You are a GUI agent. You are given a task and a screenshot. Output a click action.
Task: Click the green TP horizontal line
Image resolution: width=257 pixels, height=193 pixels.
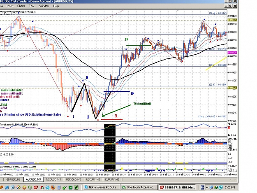(139, 45)
